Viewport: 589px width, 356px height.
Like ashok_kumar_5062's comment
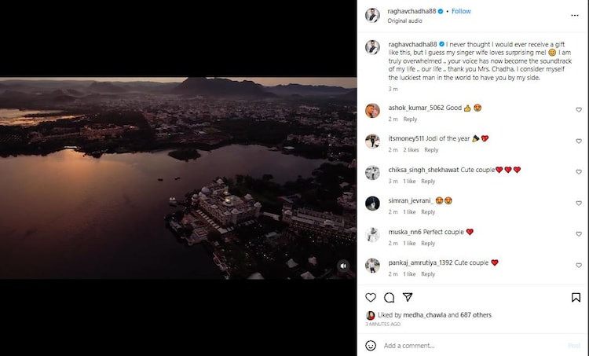579,110
